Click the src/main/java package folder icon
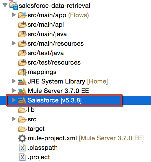This screenshot has width=151, height=162. tap(22, 34)
